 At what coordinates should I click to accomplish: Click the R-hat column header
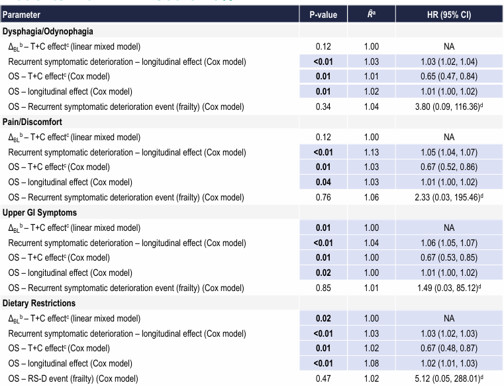point(373,15)
